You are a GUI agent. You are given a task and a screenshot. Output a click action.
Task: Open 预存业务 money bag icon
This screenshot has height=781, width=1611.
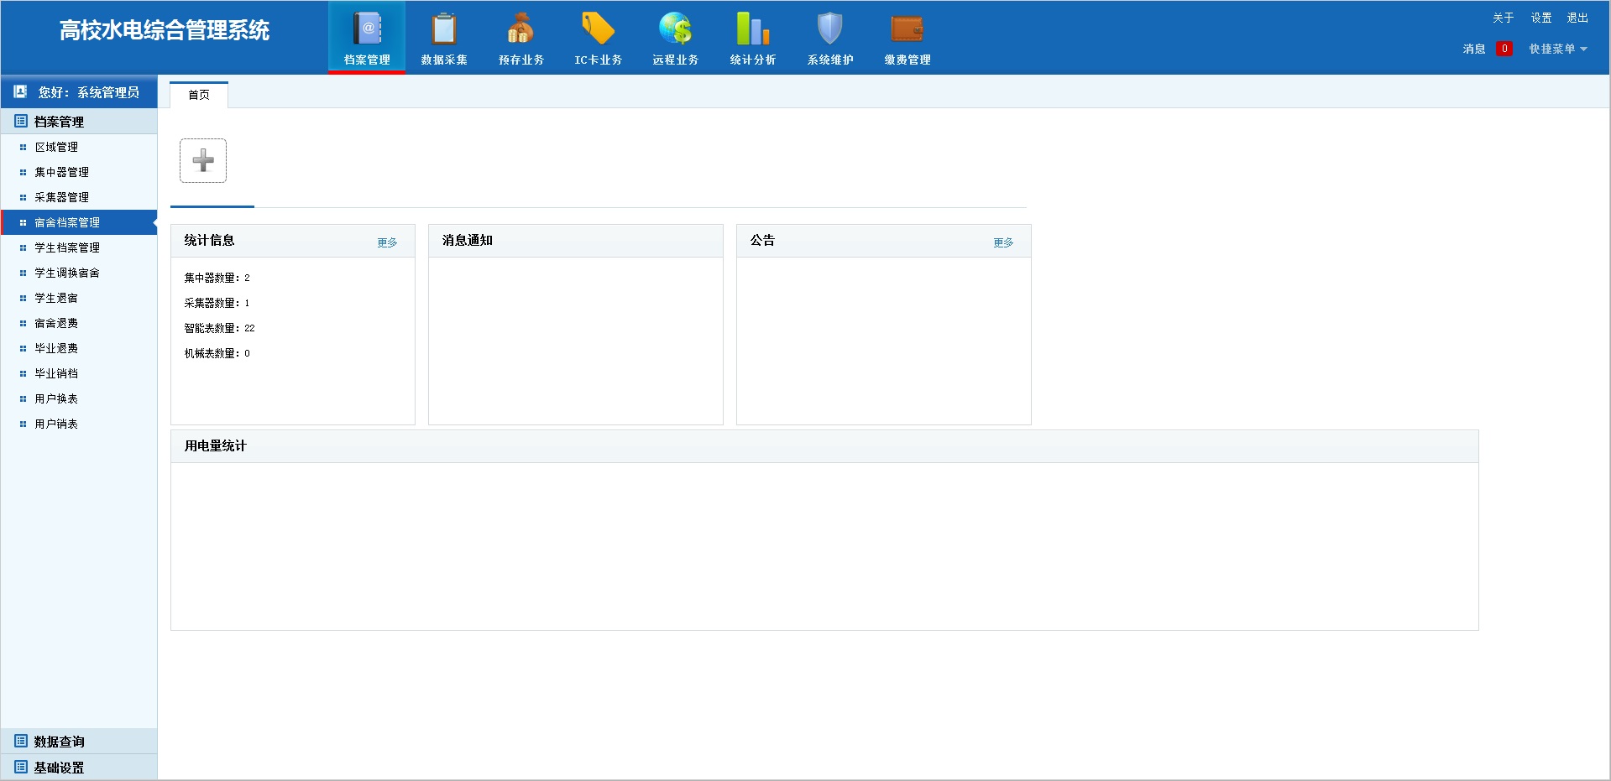(x=520, y=29)
